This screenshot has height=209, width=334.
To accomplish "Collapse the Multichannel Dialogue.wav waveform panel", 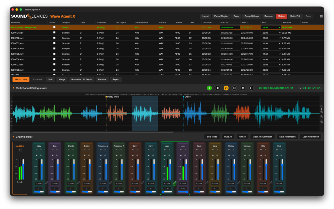I will 13,88.
